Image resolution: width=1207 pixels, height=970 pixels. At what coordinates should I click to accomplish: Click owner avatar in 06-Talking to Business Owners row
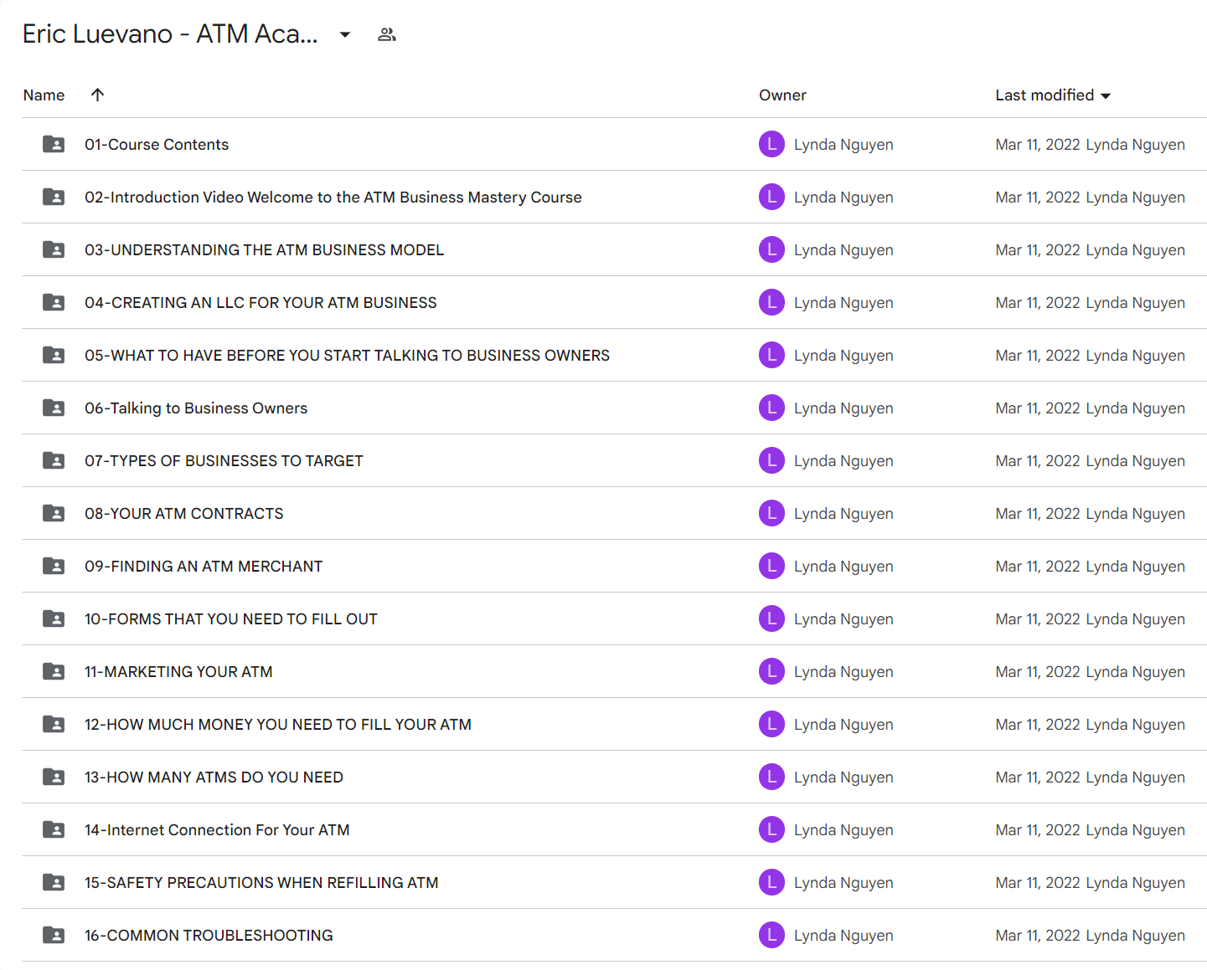[771, 408]
